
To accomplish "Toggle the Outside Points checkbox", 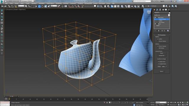I will click(158, 64).
